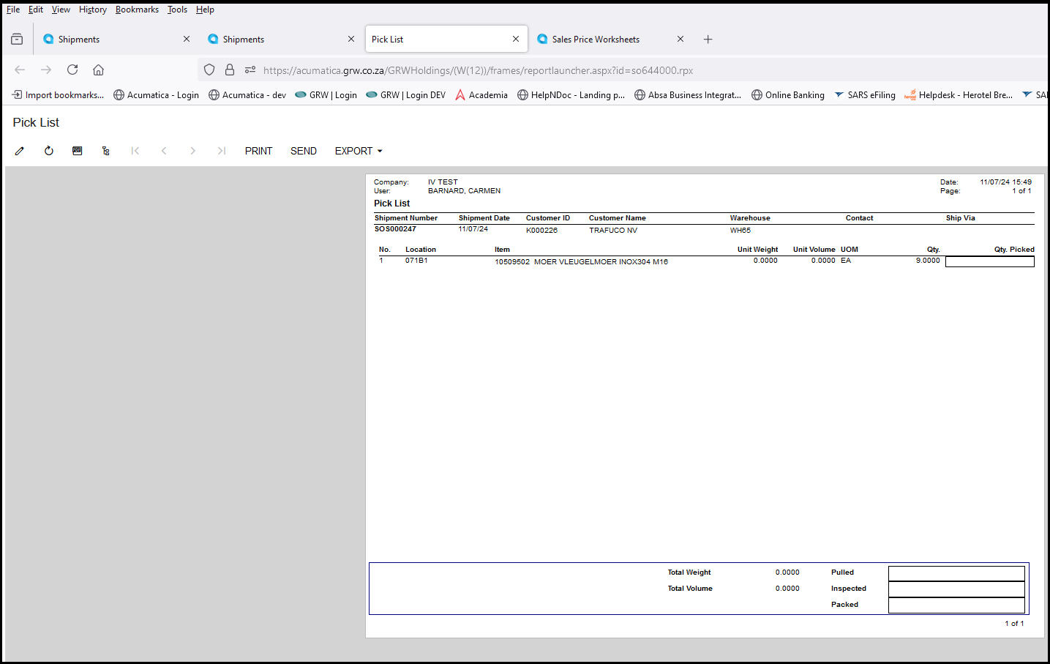Jump to the last report page
This screenshot has width=1050, height=664.
[x=221, y=151]
